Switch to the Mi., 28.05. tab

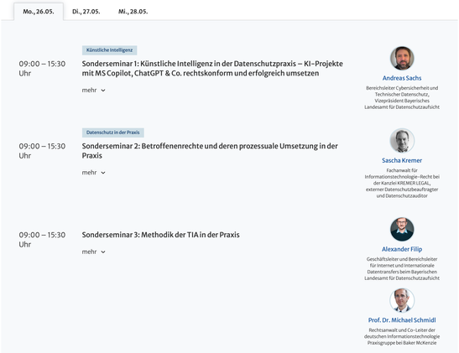point(133,12)
